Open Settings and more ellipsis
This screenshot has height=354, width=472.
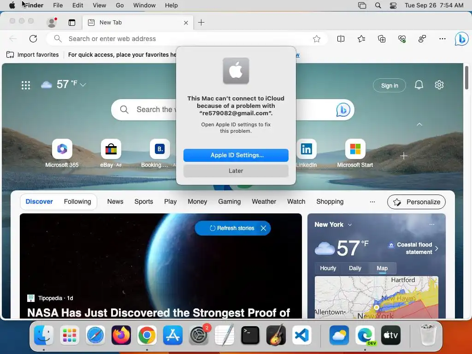pos(442,39)
